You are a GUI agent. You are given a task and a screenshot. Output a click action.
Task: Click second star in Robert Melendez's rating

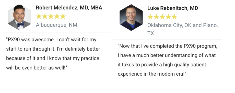tap(45, 16)
